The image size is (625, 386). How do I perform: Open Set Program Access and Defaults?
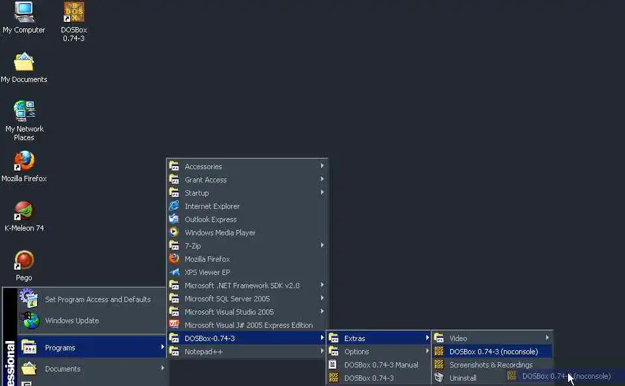coord(91,299)
